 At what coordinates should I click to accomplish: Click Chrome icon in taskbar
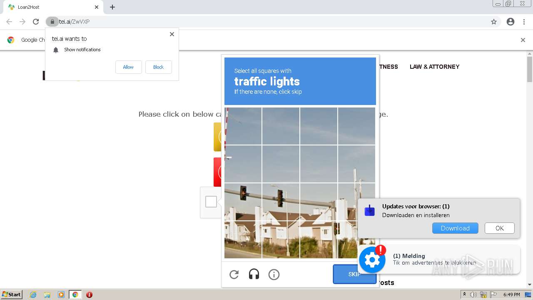(75, 295)
